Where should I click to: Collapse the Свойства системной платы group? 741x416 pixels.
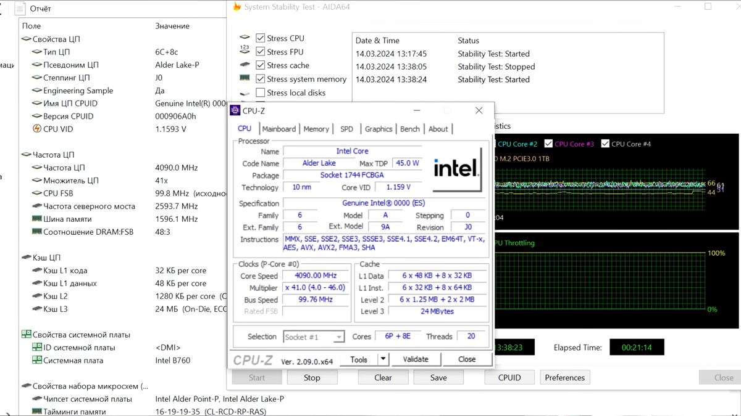pos(26,335)
